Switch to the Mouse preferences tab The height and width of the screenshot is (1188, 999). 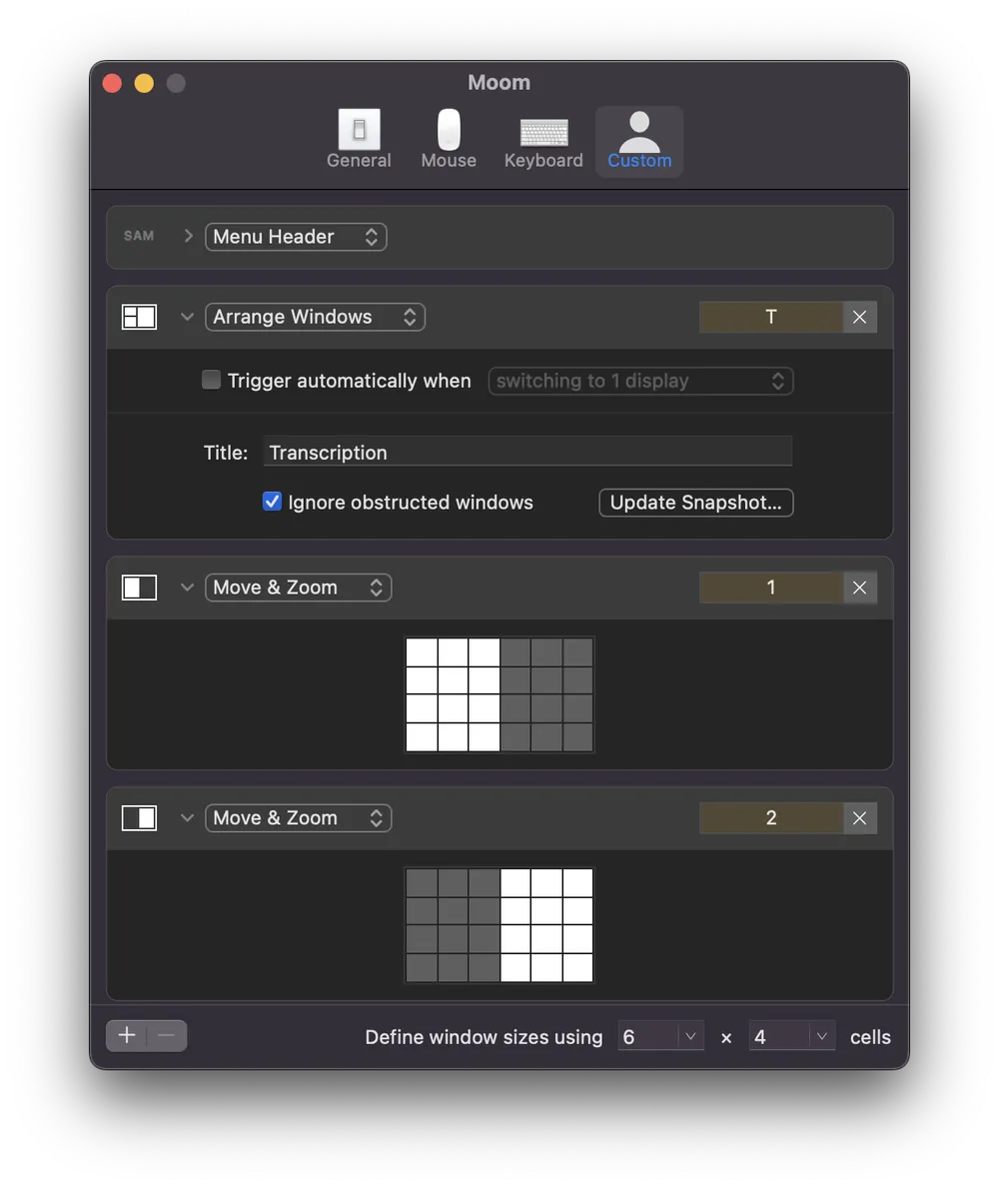[x=449, y=140]
